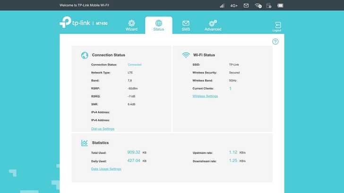Click the 1.12 upstream rate value
Image resolution: width=344 pixels, height=193 pixels.
tap(233, 152)
